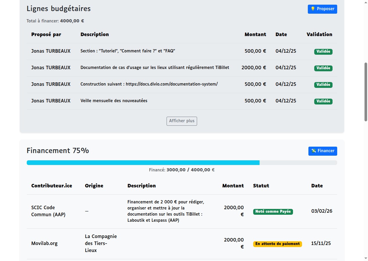Click the Noté comme Payée status badge
368x261 pixels.
[273, 212]
